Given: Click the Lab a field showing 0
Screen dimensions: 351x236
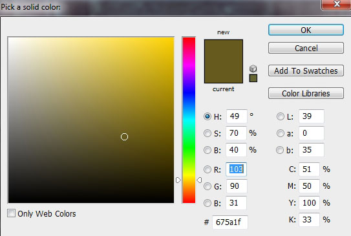Looking at the screenshot, I should tap(312, 133).
